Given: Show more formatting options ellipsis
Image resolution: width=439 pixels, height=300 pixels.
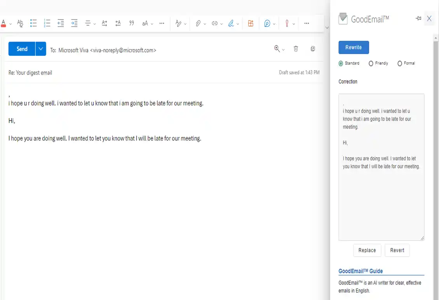Looking at the screenshot, I should (162, 23).
